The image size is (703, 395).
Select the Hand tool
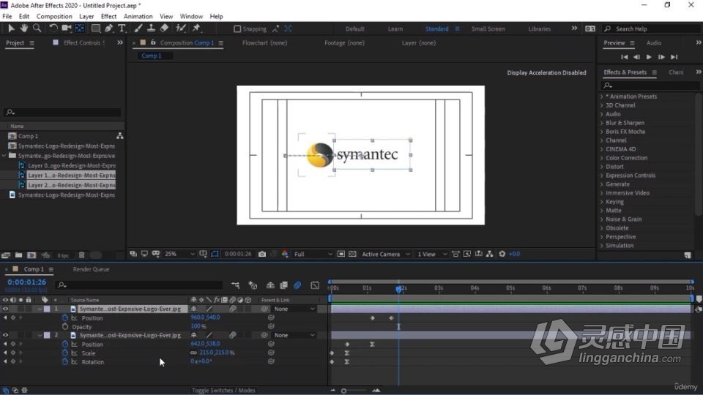[23, 29]
